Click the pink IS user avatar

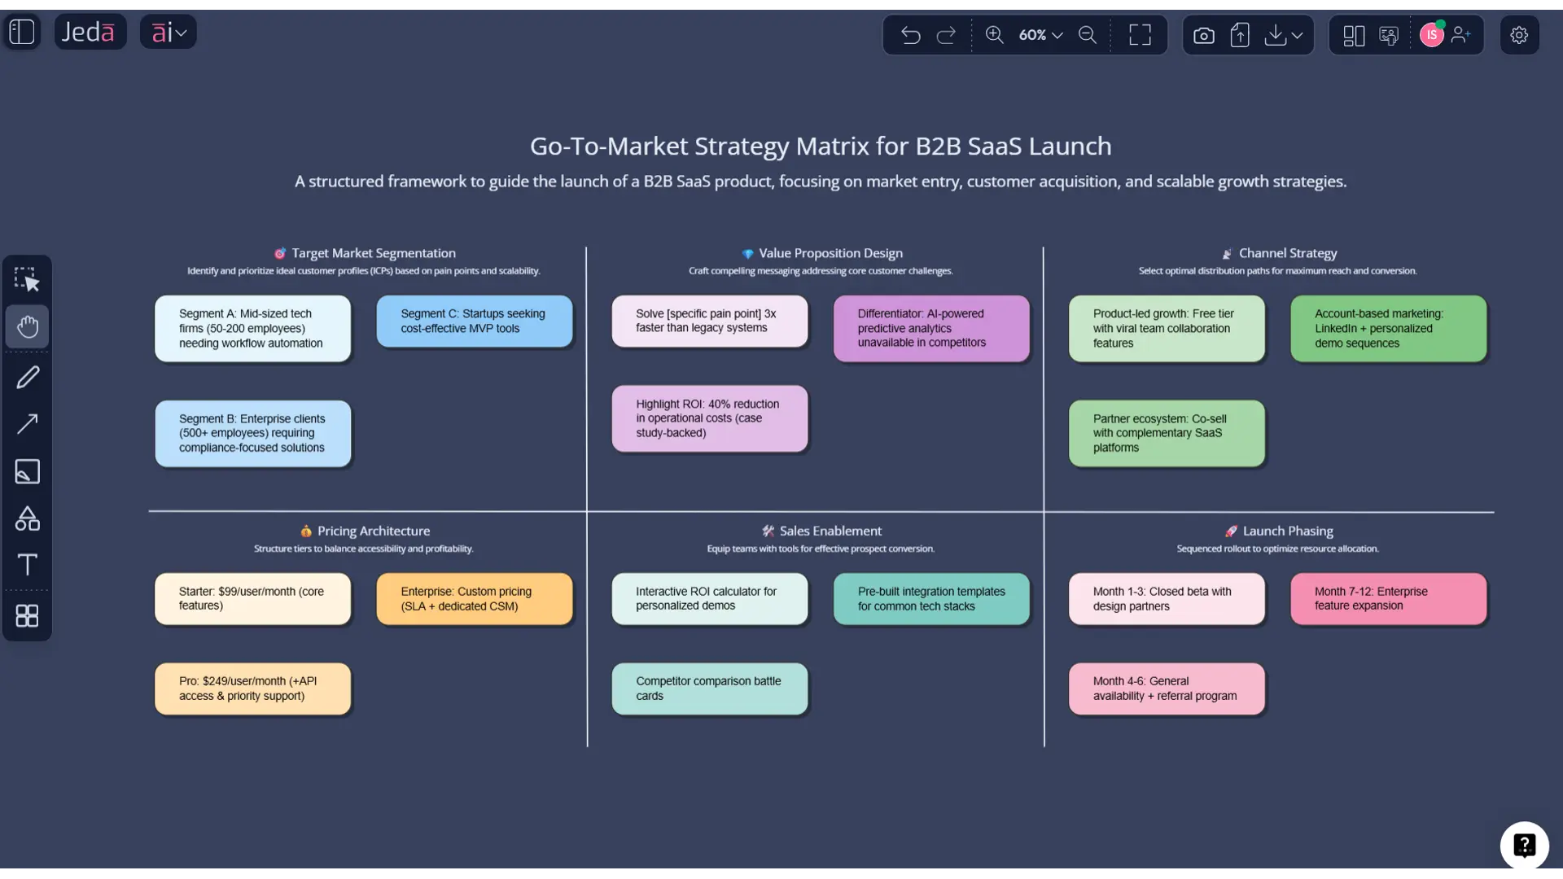(1432, 35)
